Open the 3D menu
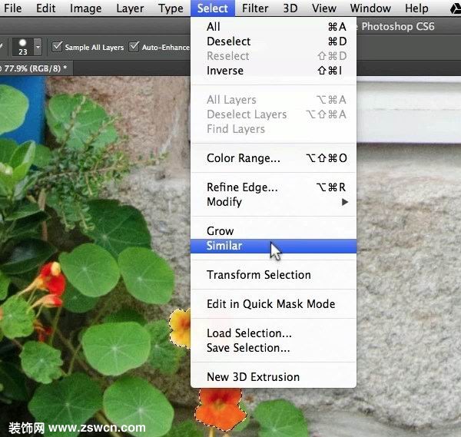This screenshot has width=461, height=437. (290, 8)
